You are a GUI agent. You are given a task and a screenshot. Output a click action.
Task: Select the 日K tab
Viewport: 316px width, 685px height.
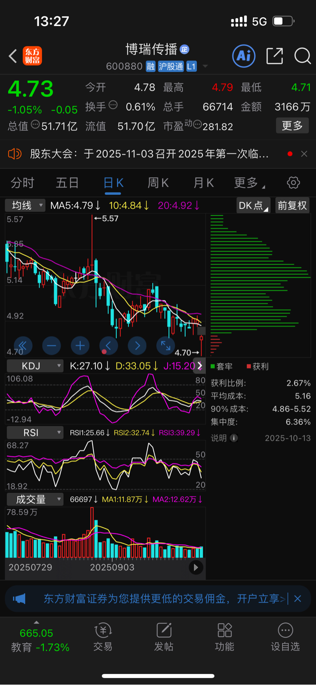point(113,182)
